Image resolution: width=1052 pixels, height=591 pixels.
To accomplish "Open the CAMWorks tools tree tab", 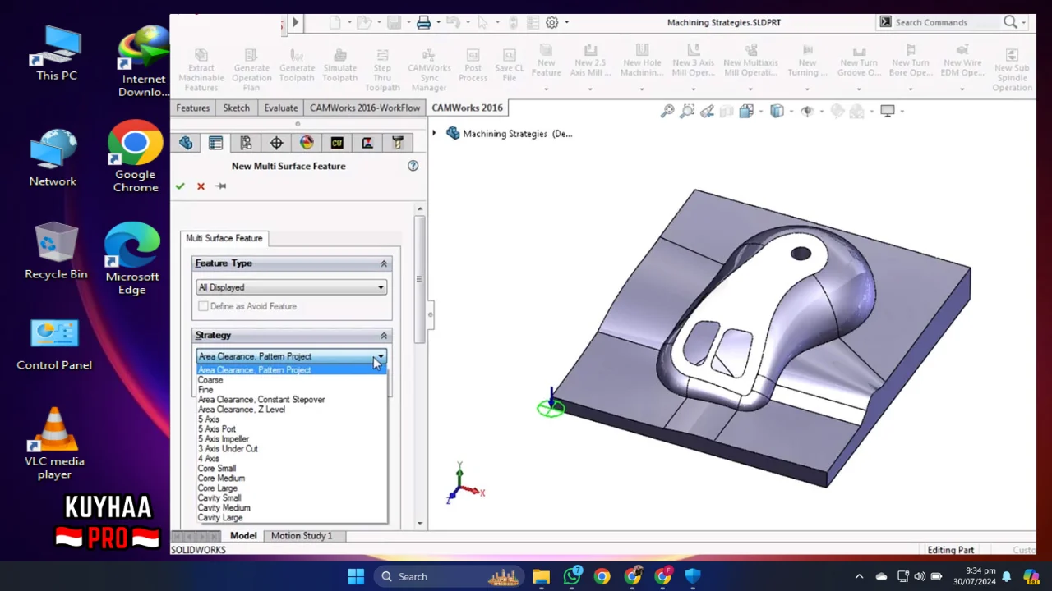I will pos(398,143).
